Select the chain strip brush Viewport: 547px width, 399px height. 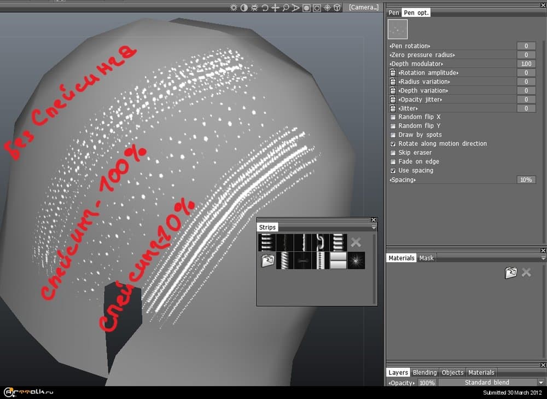tap(321, 242)
